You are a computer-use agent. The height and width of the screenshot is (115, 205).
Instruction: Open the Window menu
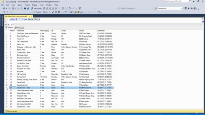(49, 5)
